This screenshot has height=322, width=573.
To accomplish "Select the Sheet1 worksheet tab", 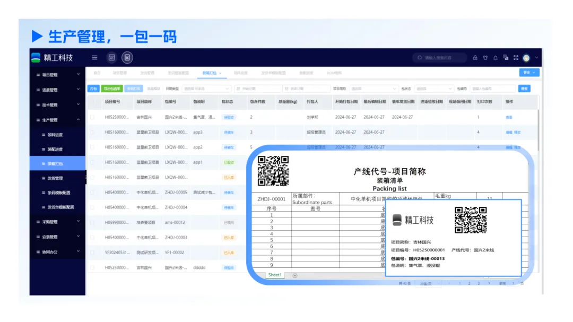I will click(x=275, y=275).
